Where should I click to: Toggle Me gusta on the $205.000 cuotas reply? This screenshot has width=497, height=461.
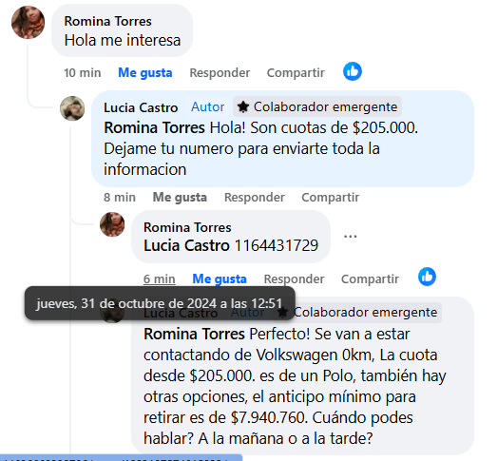coord(180,197)
